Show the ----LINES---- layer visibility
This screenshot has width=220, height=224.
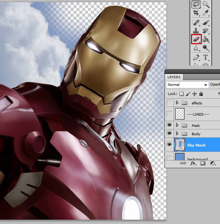(x=169, y=114)
